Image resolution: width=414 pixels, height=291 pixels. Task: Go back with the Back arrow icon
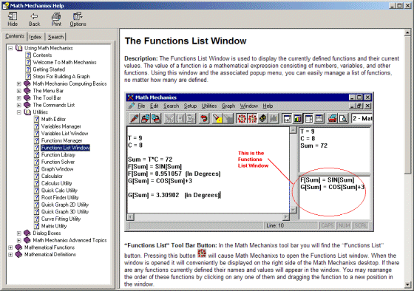(34, 16)
